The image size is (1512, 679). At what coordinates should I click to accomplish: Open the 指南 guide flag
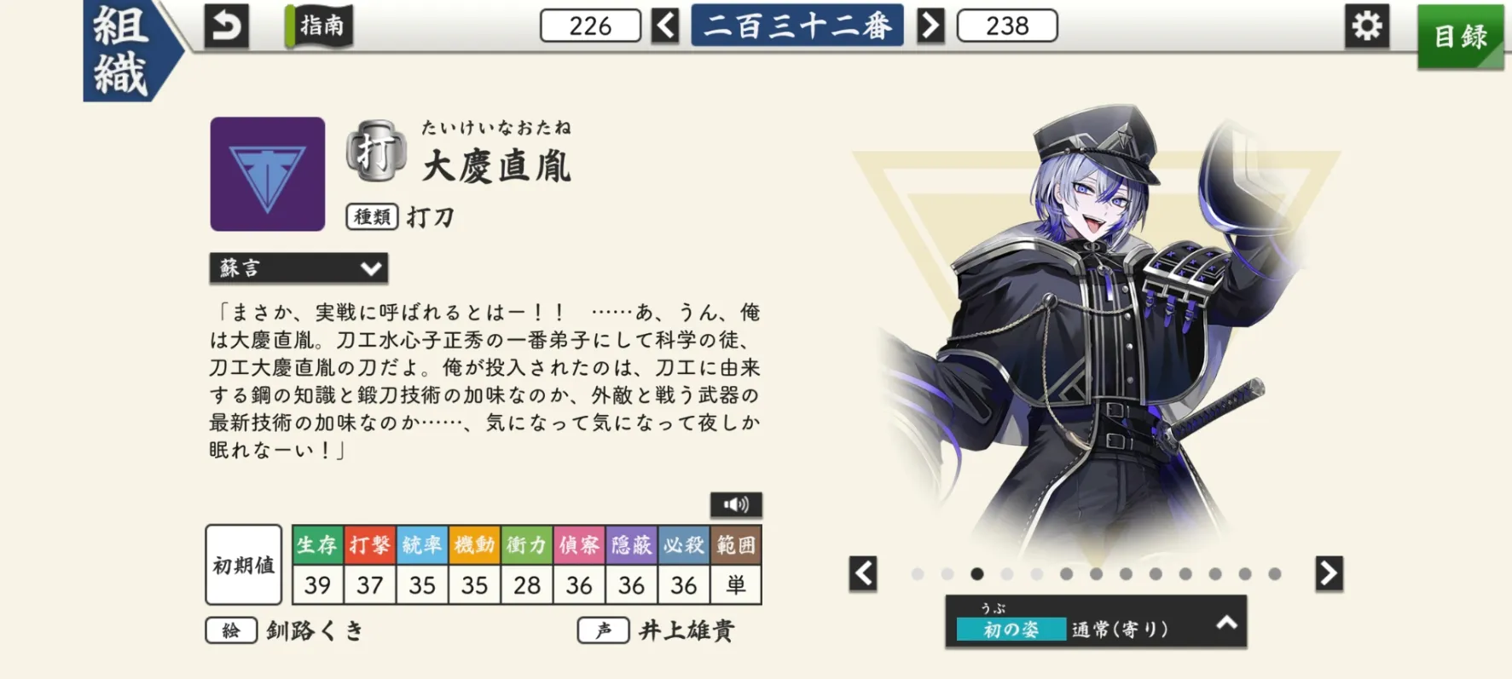pos(320,26)
